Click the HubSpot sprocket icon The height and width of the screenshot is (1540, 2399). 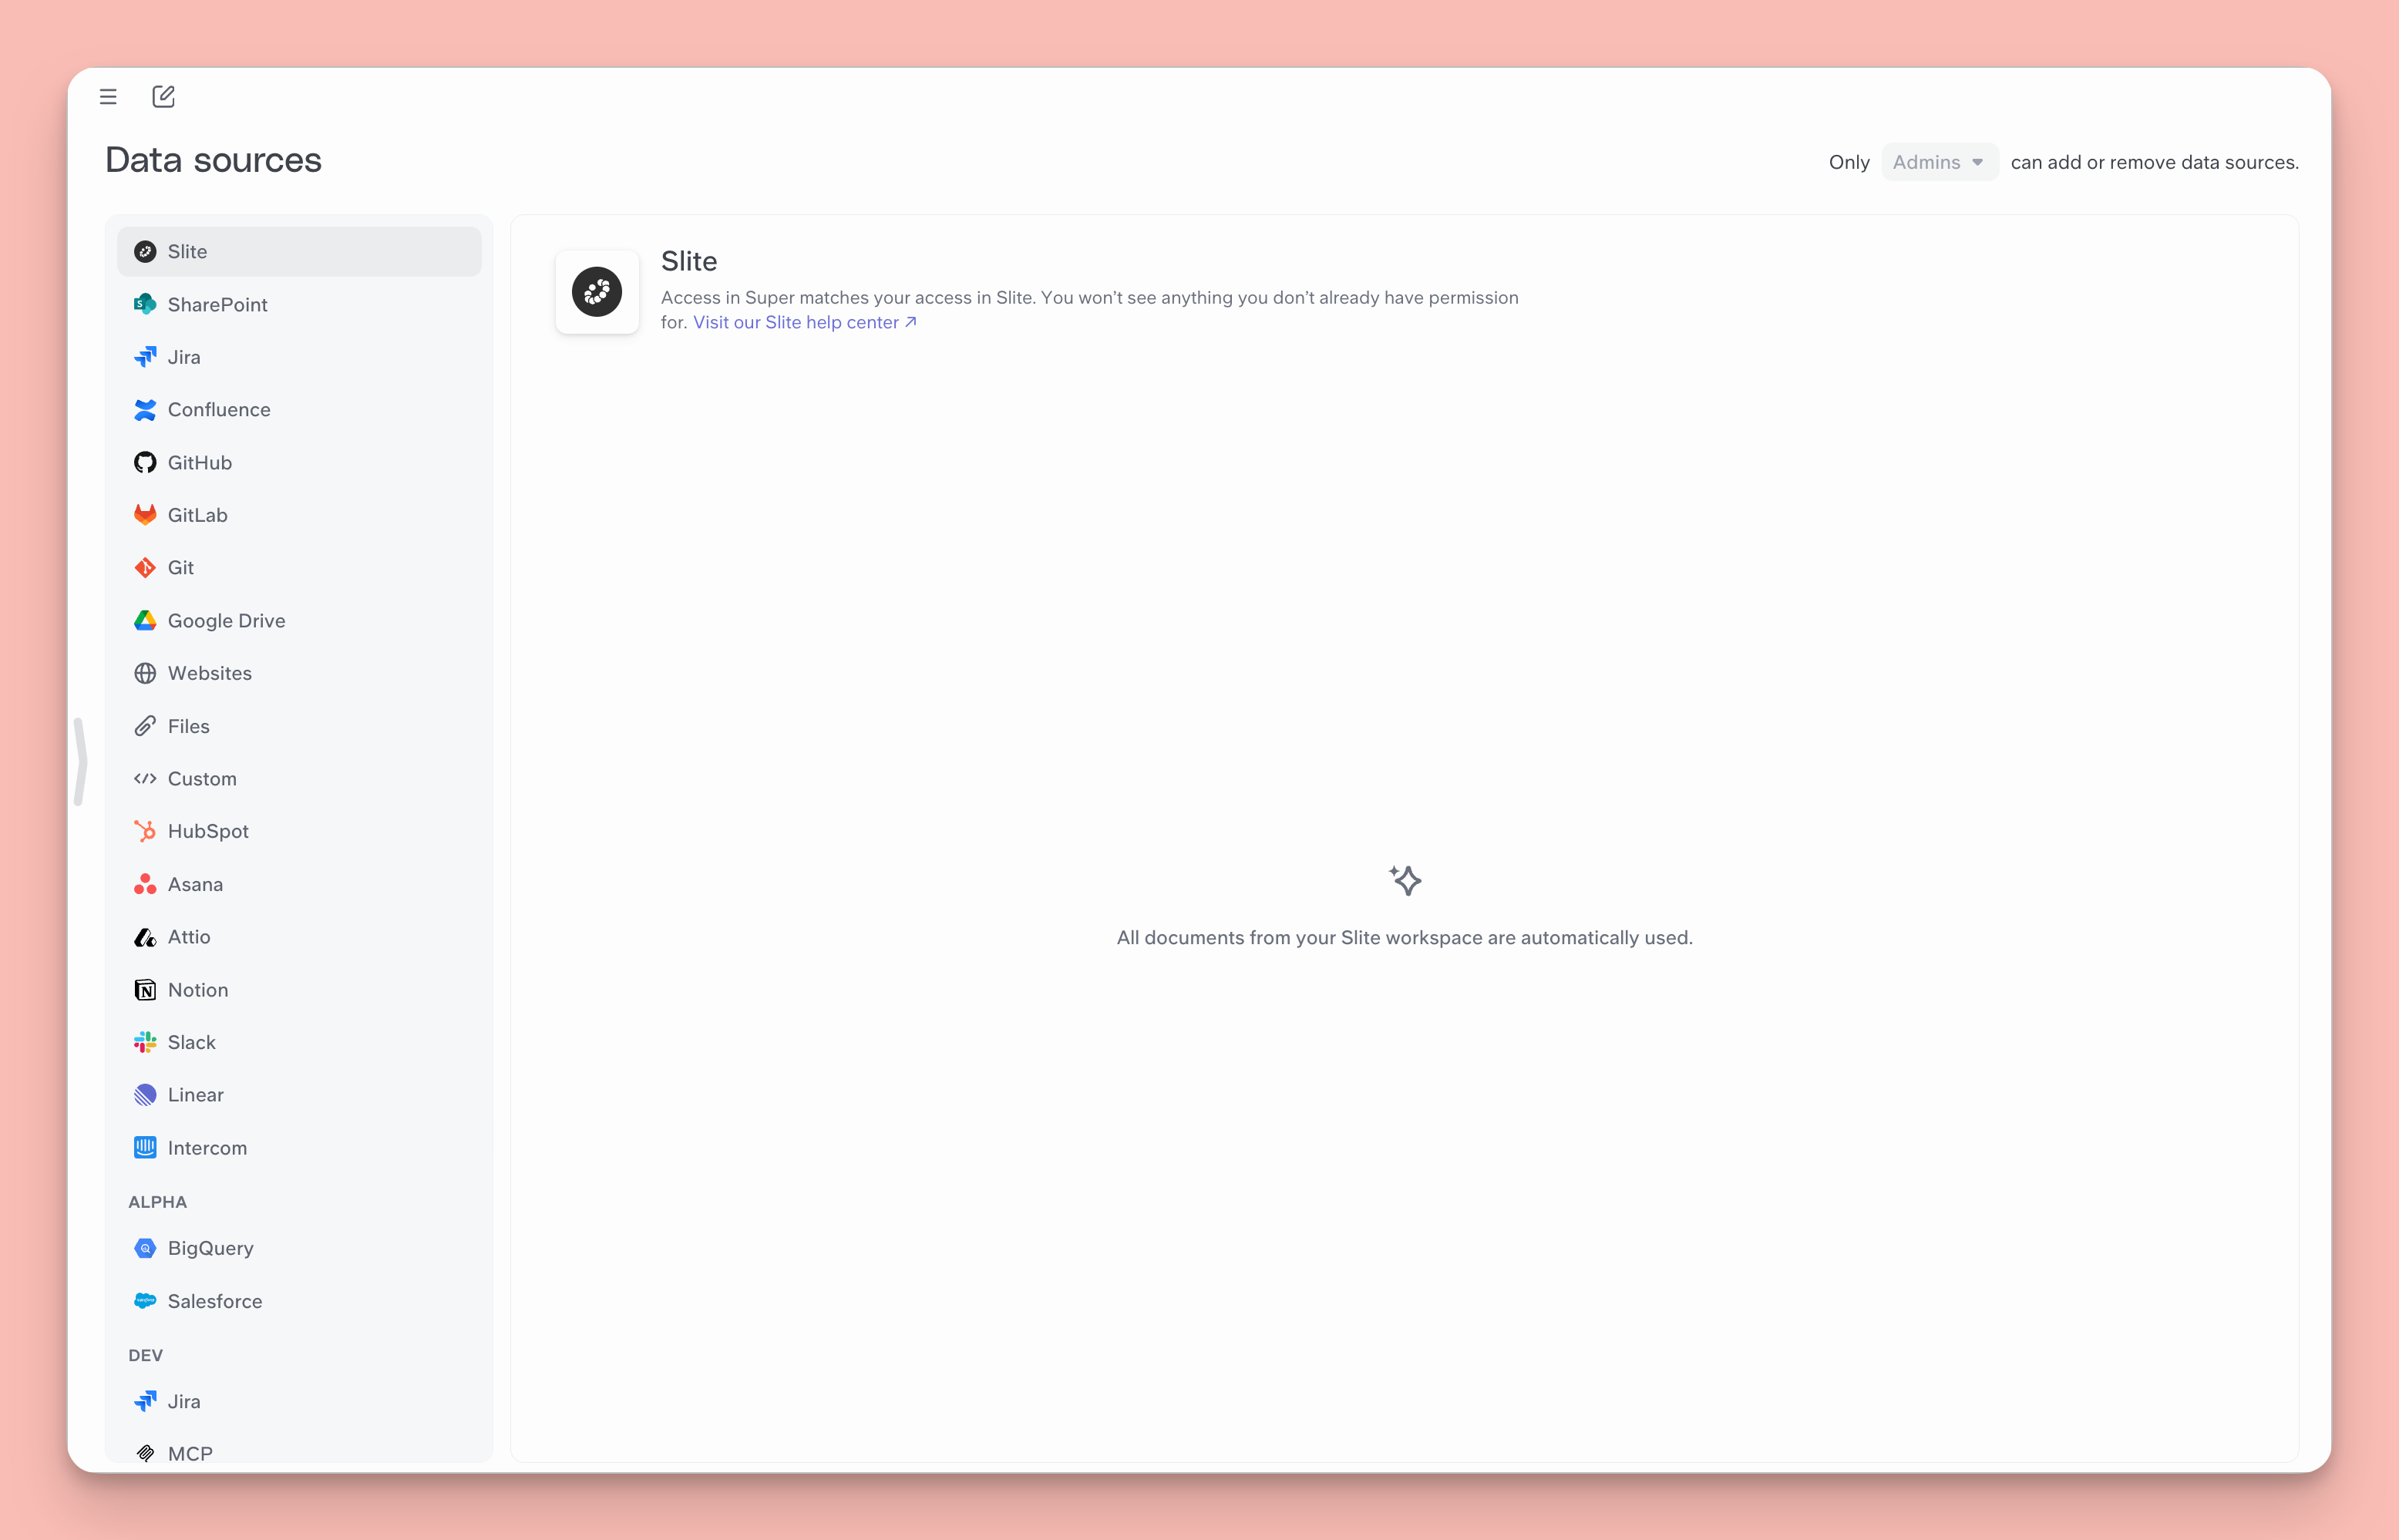(145, 831)
